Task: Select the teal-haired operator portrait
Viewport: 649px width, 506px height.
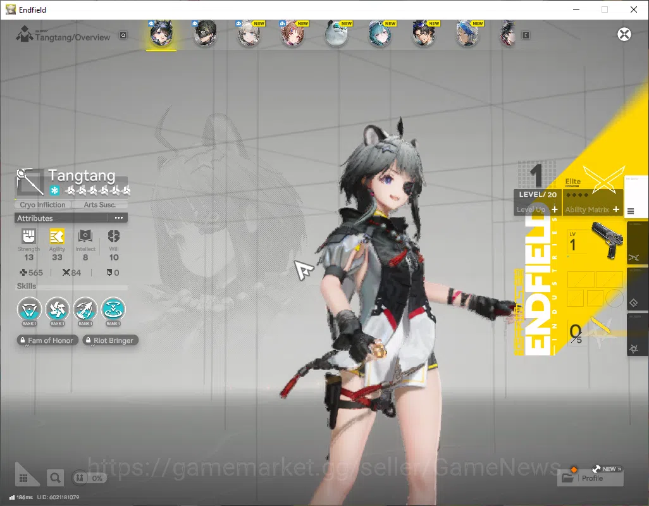Action: point(380,33)
